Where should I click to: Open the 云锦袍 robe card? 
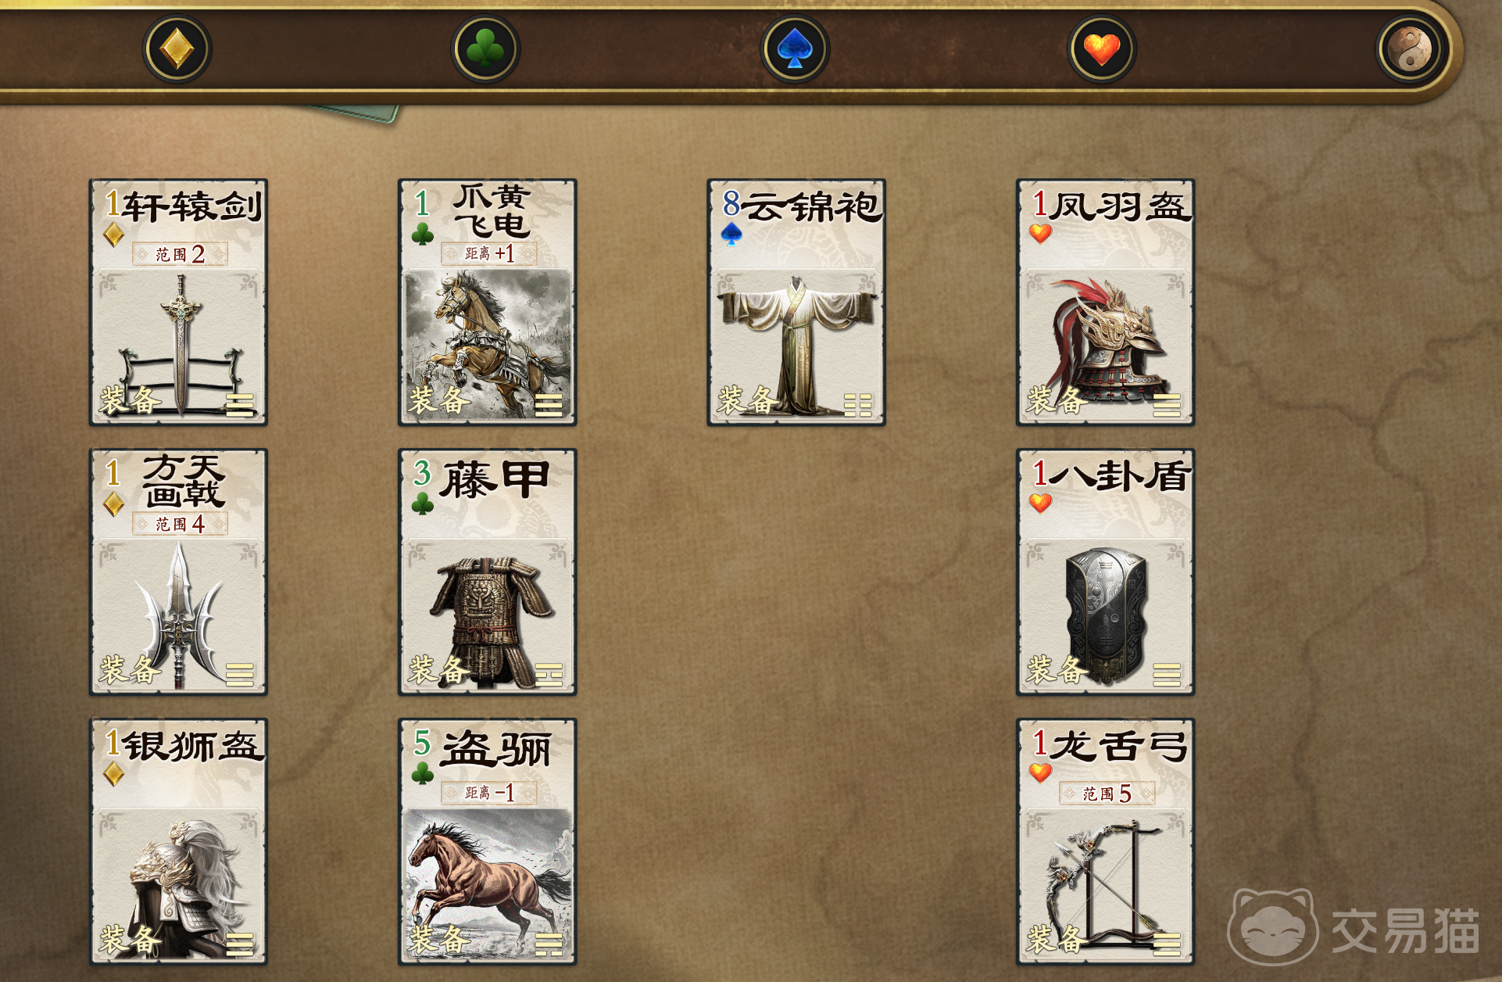coord(796,302)
